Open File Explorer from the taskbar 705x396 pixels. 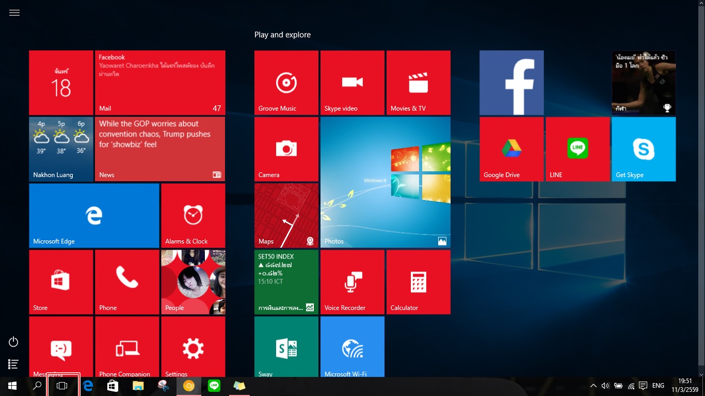coord(138,386)
